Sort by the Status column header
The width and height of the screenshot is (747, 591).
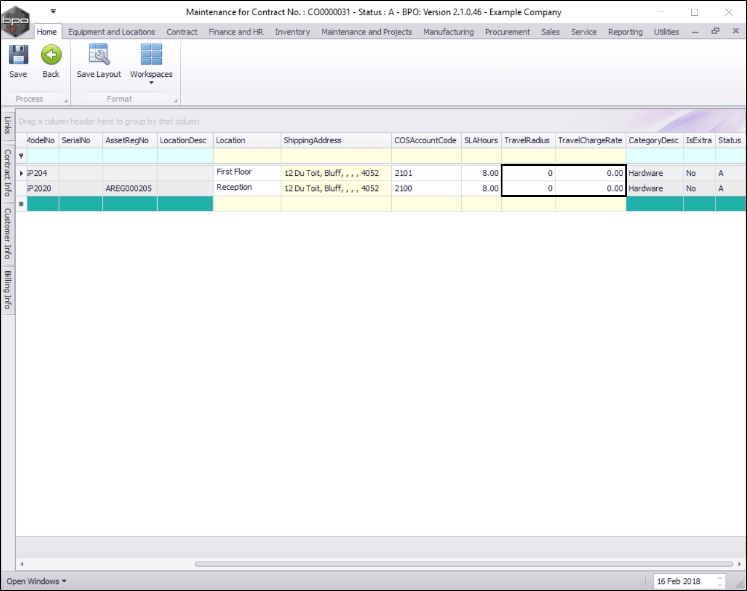730,140
